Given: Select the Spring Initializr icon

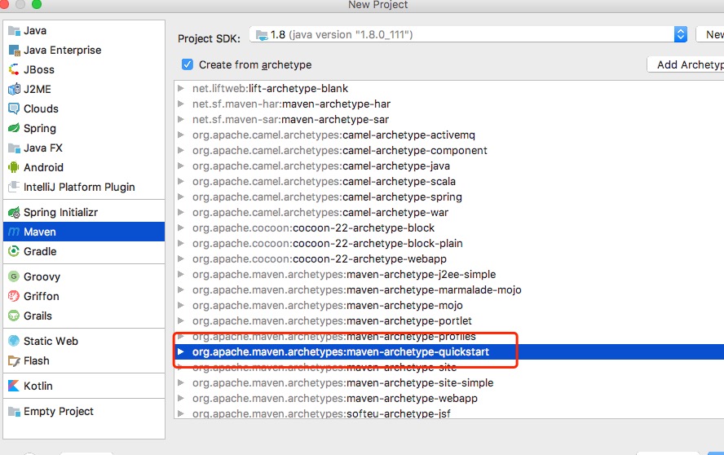Looking at the screenshot, I should 15,213.
